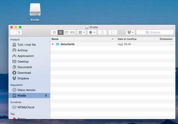Select the documents folder name
The image size is (178, 124).
click(67, 44)
